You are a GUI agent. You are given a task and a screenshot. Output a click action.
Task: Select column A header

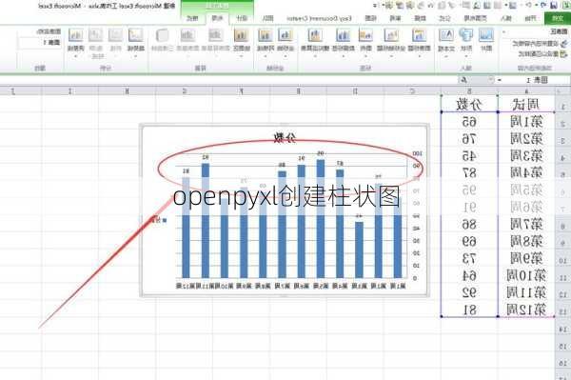[526, 91]
